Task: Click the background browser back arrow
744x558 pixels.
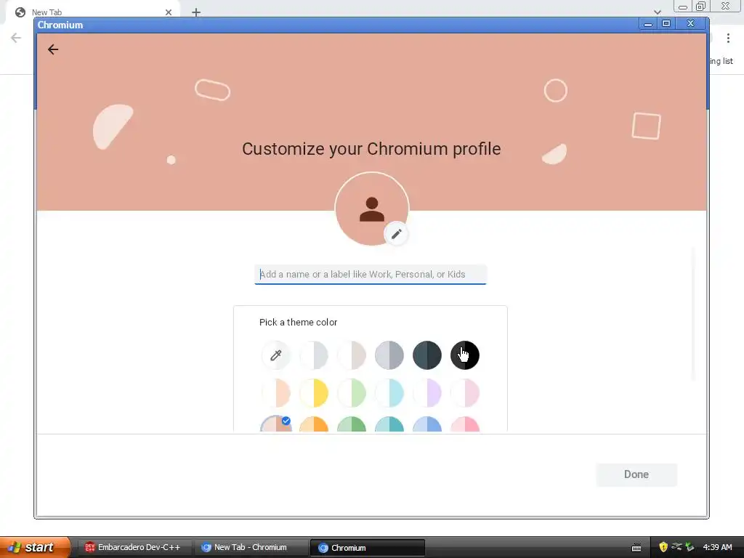Action: [16, 38]
